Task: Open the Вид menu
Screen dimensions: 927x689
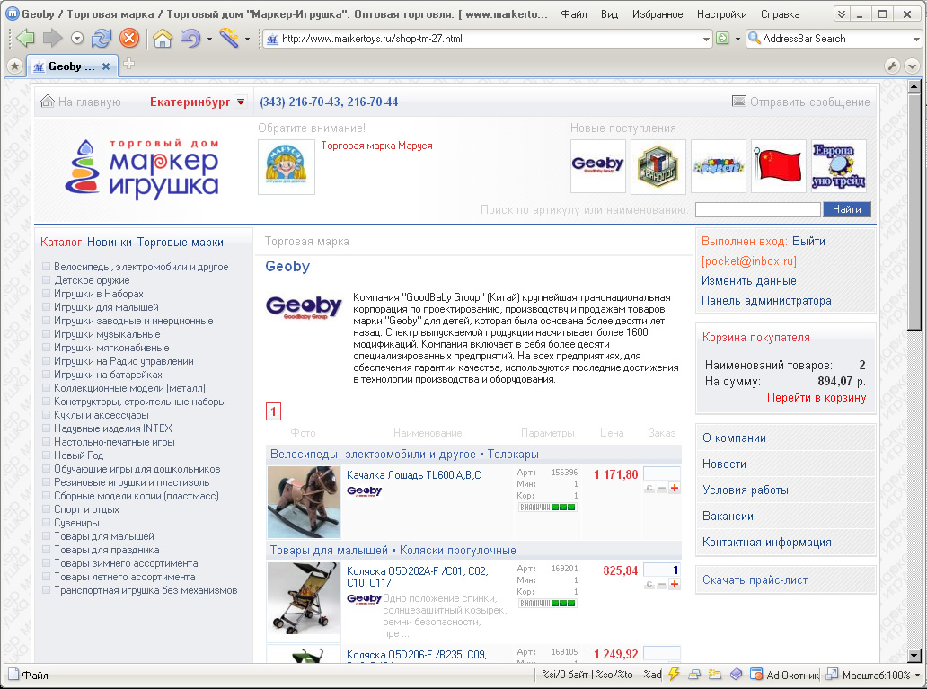Action: pyautogui.click(x=609, y=14)
